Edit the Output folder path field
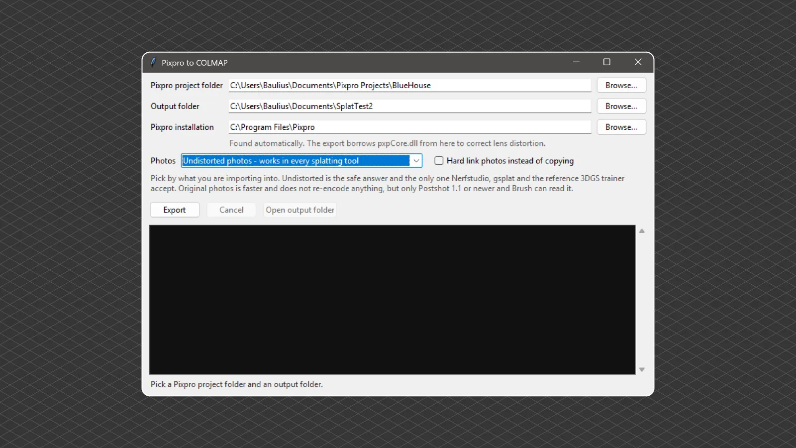This screenshot has width=796, height=448. click(x=410, y=106)
